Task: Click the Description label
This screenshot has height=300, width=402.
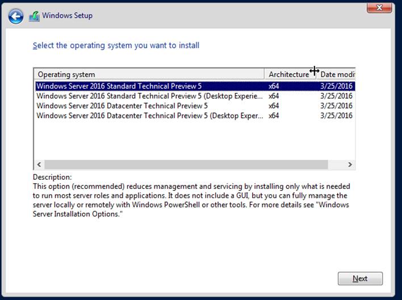Action: pyautogui.click(x=52, y=177)
